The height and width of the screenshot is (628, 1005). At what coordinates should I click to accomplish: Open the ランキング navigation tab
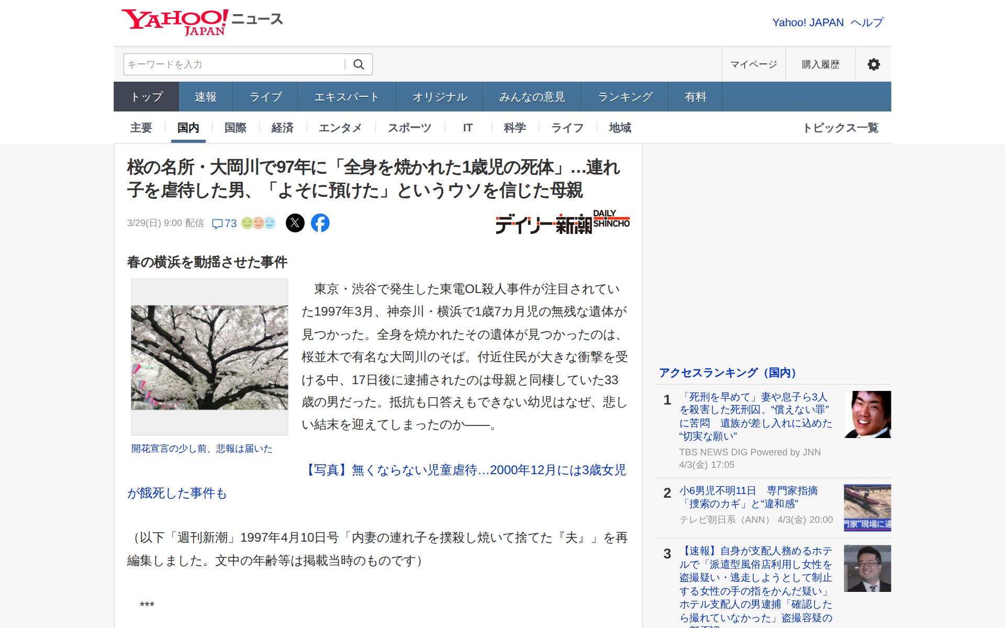click(x=625, y=97)
